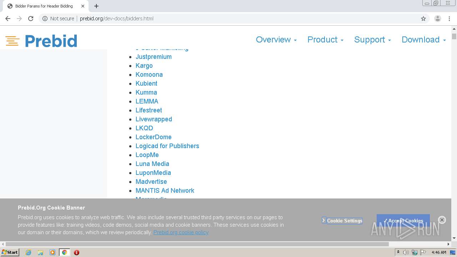Click the show desktop tray icon
The width and height of the screenshot is (457, 257).
[x=453, y=252]
